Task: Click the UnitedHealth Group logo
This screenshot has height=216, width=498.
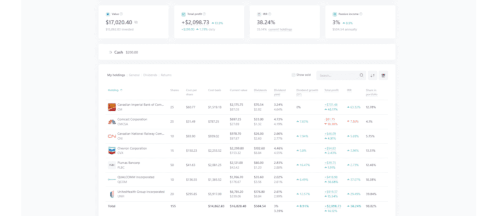Action: (112, 194)
